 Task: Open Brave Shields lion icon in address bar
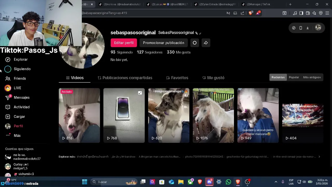click(250, 13)
